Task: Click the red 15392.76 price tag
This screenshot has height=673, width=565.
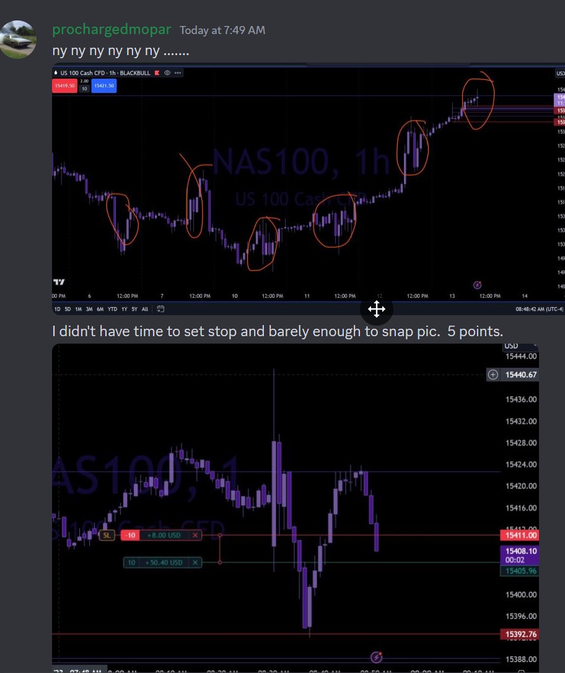Action: click(x=520, y=634)
